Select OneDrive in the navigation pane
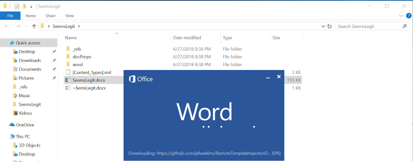The image size is (413, 162). point(25,125)
